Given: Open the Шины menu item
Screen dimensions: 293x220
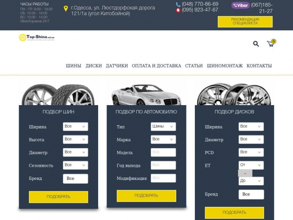Looking at the screenshot, I should pos(73,66).
